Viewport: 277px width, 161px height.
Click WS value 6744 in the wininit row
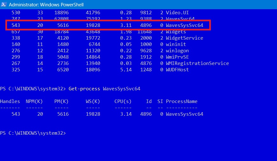coord(94,44)
